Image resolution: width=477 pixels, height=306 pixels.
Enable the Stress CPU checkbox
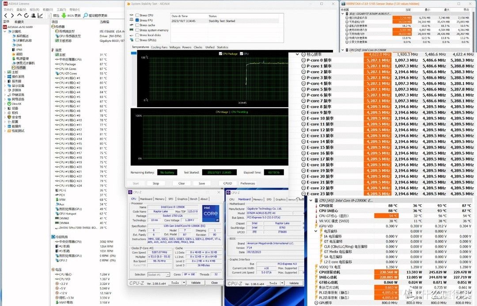(x=137, y=15)
